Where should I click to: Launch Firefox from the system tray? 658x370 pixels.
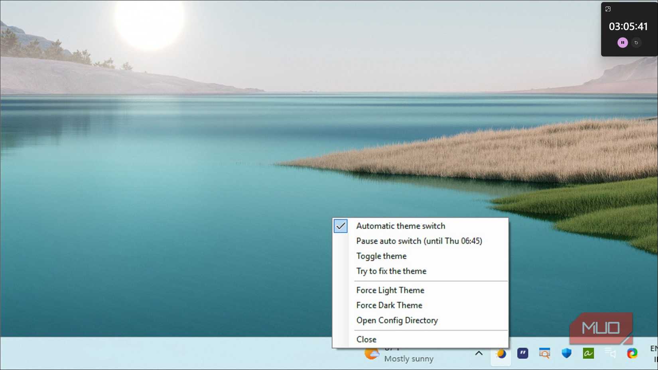pyautogui.click(x=632, y=353)
